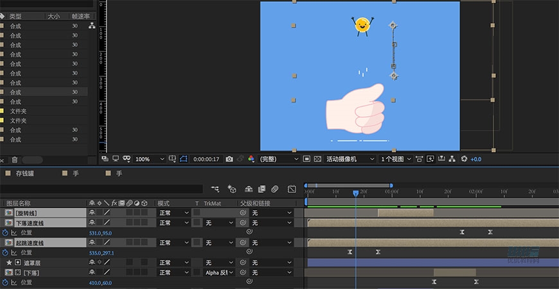This screenshot has width=559, height=289.
Task: Click the snapshot camera icon in the viewer
Action: tap(229, 159)
